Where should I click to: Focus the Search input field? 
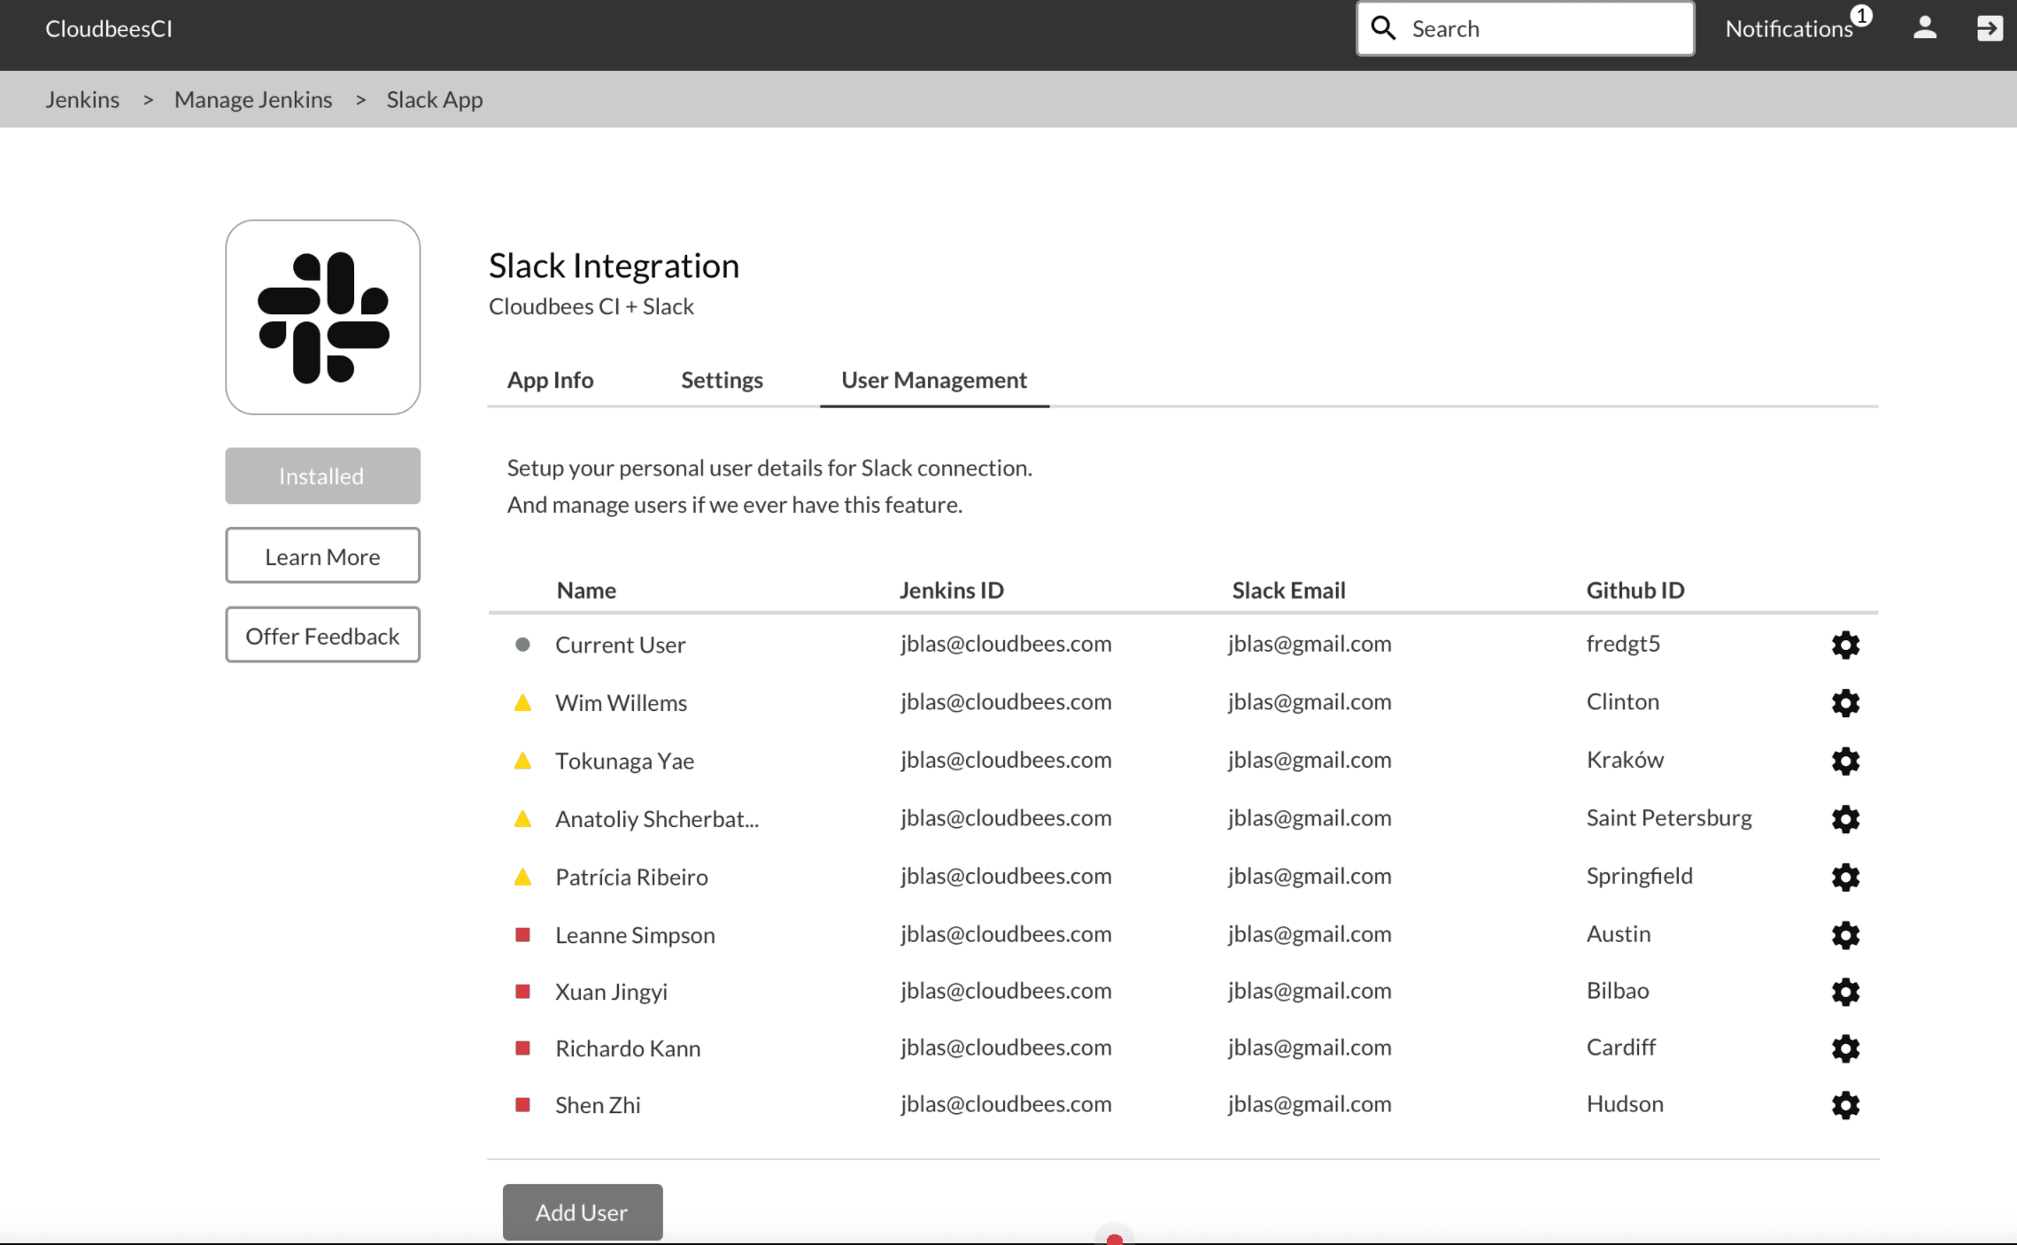tap(1525, 28)
